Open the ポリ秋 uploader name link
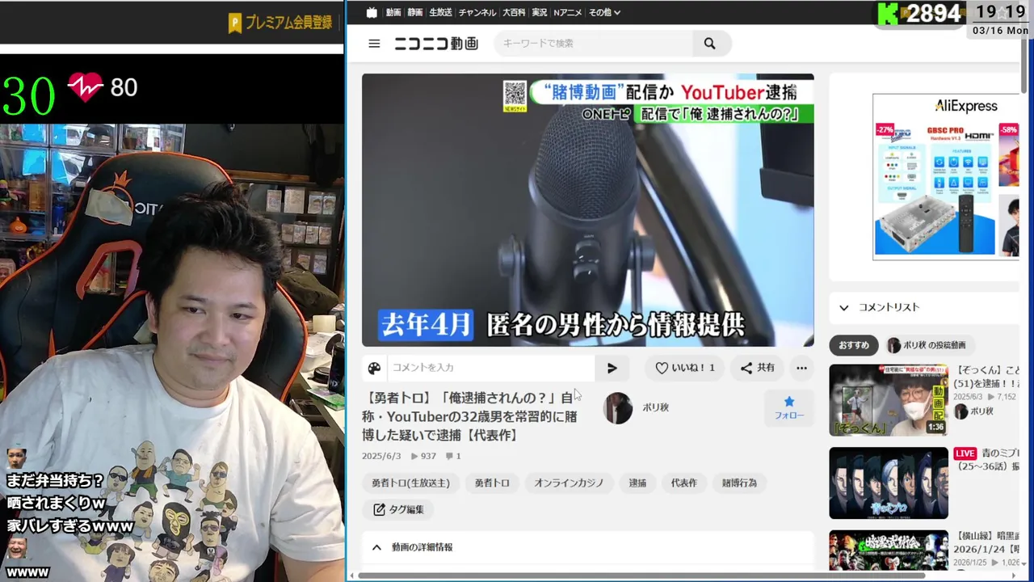1034x582 pixels. tap(655, 407)
